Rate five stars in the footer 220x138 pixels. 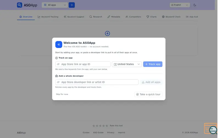[x=107, y=126]
